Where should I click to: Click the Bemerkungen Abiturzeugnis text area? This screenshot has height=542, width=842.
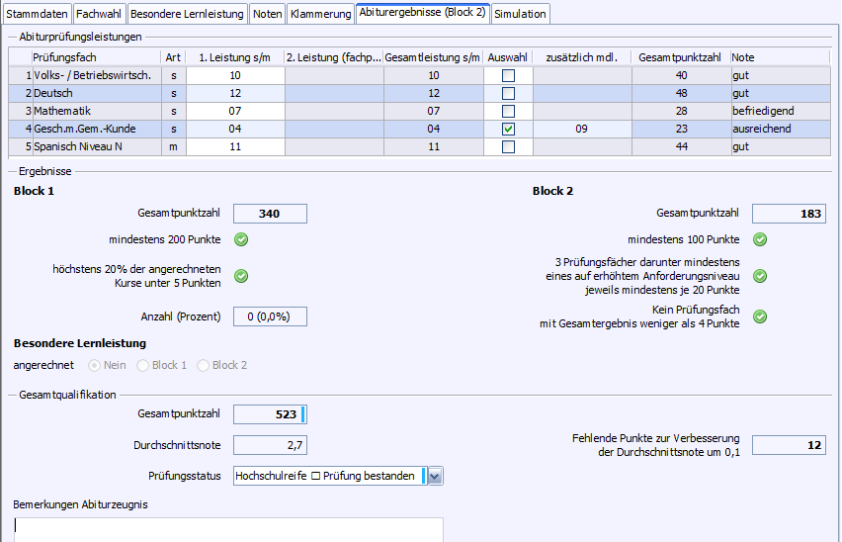[x=228, y=529]
